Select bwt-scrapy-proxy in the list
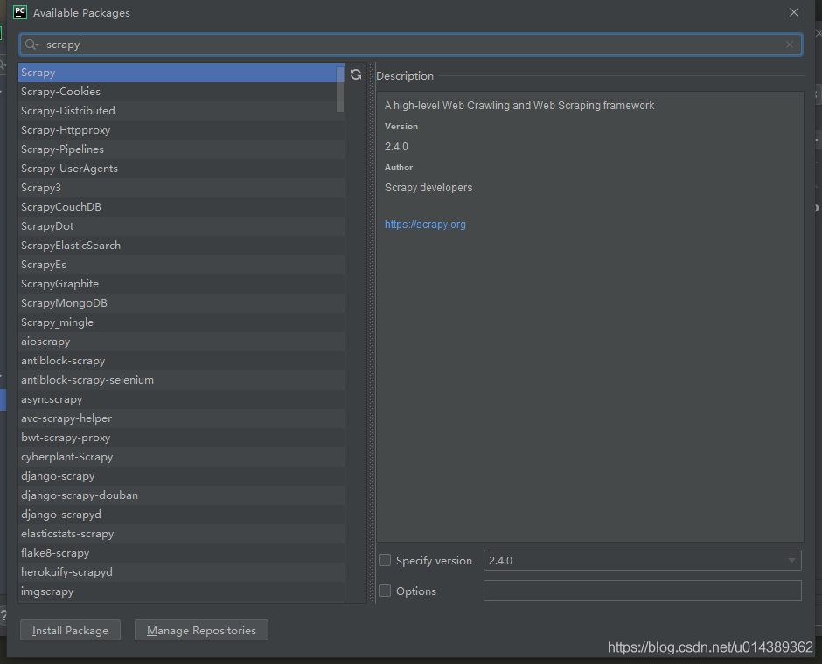822x664 pixels. click(x=181, y=437)
